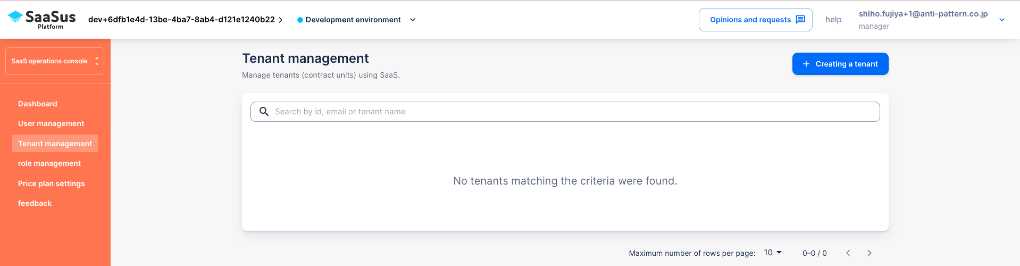Go to the next page arrow
This screenshot has width=1020, height=266.
tap(869, 253)
